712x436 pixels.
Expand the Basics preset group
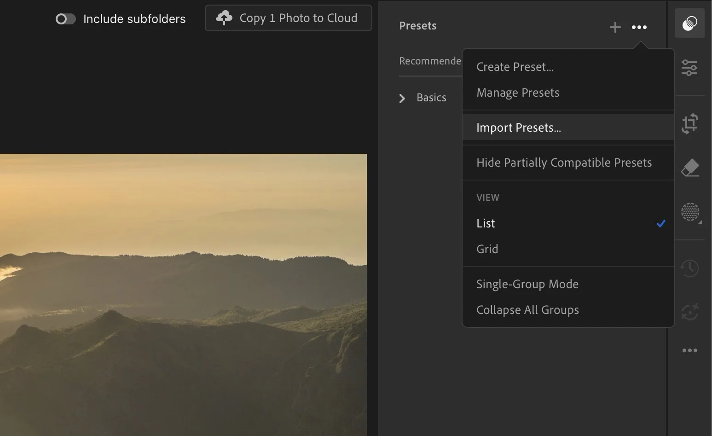pyautogui.click(x=402, y=98)
